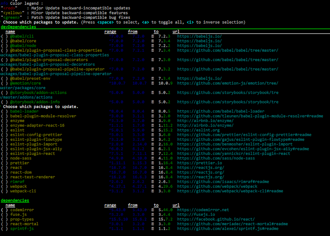Screen dimensions: 330x236
Task: Visit the sass/node-sass GitHub URL
Action: 216,158
